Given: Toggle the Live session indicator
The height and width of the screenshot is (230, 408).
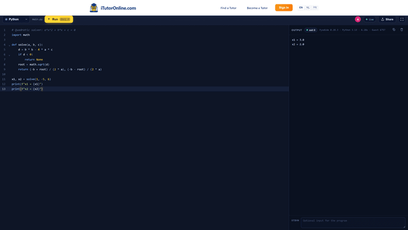Looking at the screenshot, I should [x=370, y=19].
